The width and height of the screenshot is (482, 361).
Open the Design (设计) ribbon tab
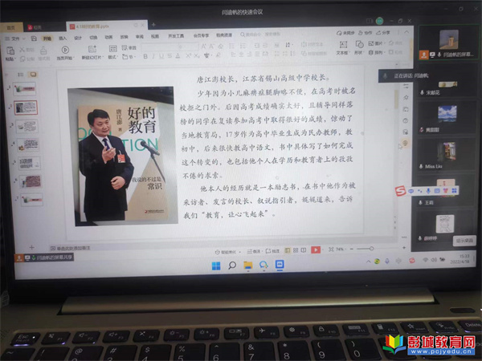pyautogui.click(x=78, y=38)
